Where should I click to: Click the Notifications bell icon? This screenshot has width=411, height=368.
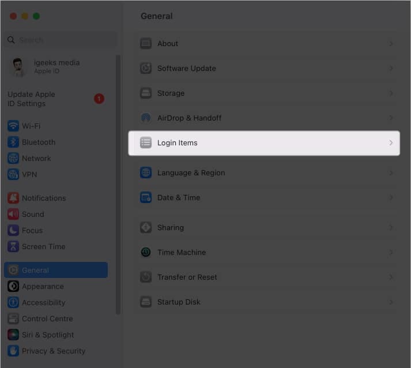coord(13,198)
